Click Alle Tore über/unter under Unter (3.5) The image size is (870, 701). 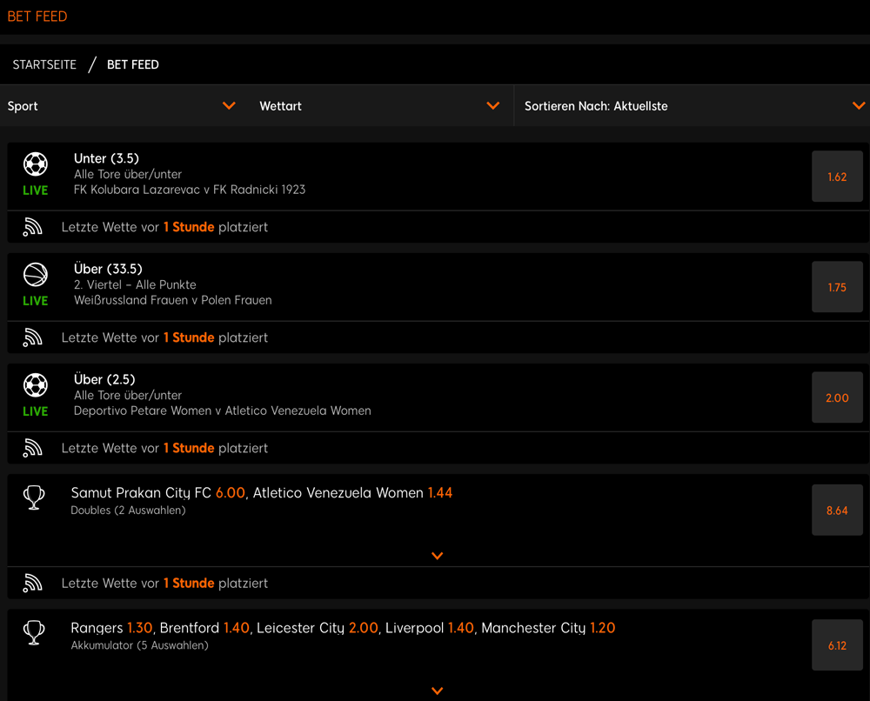(x=128, y=174)
